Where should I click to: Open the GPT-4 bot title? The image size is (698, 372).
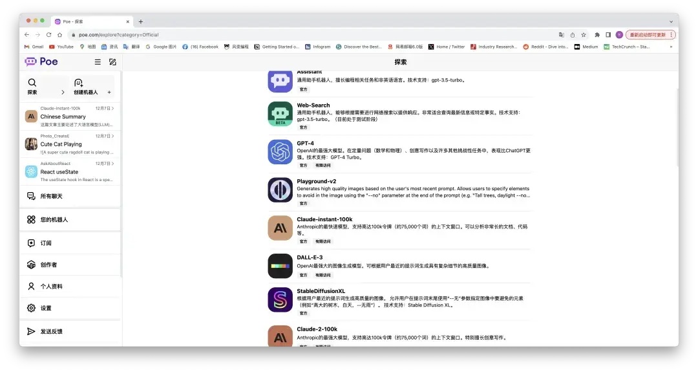(305, 143)
